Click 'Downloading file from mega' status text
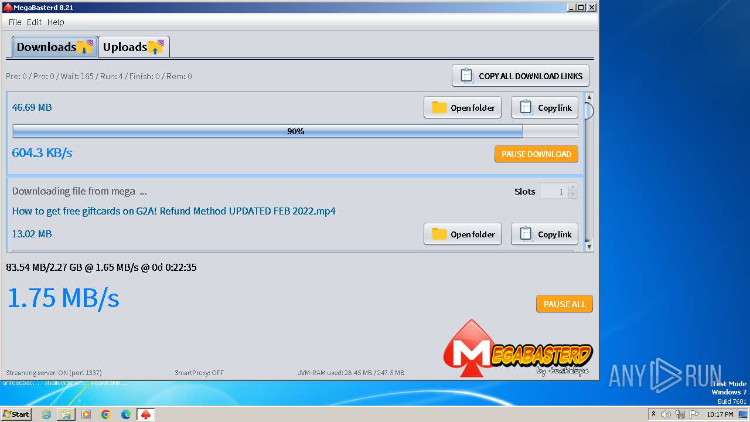Image resolution: width=750 pixels, height=422 pixels. coord(79,191)
